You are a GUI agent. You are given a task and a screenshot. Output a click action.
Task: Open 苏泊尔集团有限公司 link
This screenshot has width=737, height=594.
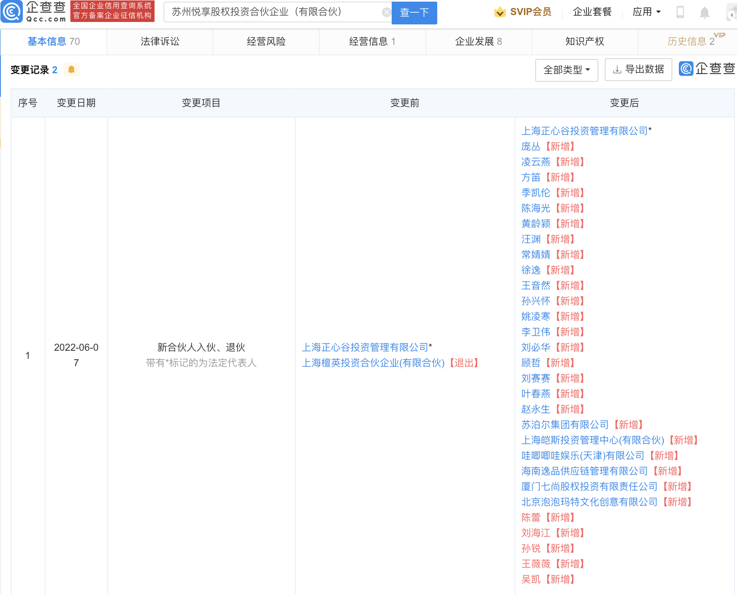tap(565, 425)
